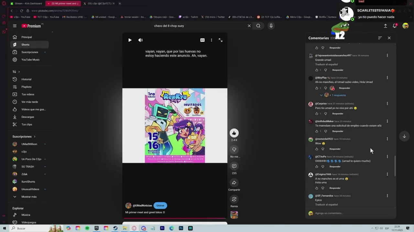Like the CTitoPe comment
The image size is (414, 232).
point(317,167)
